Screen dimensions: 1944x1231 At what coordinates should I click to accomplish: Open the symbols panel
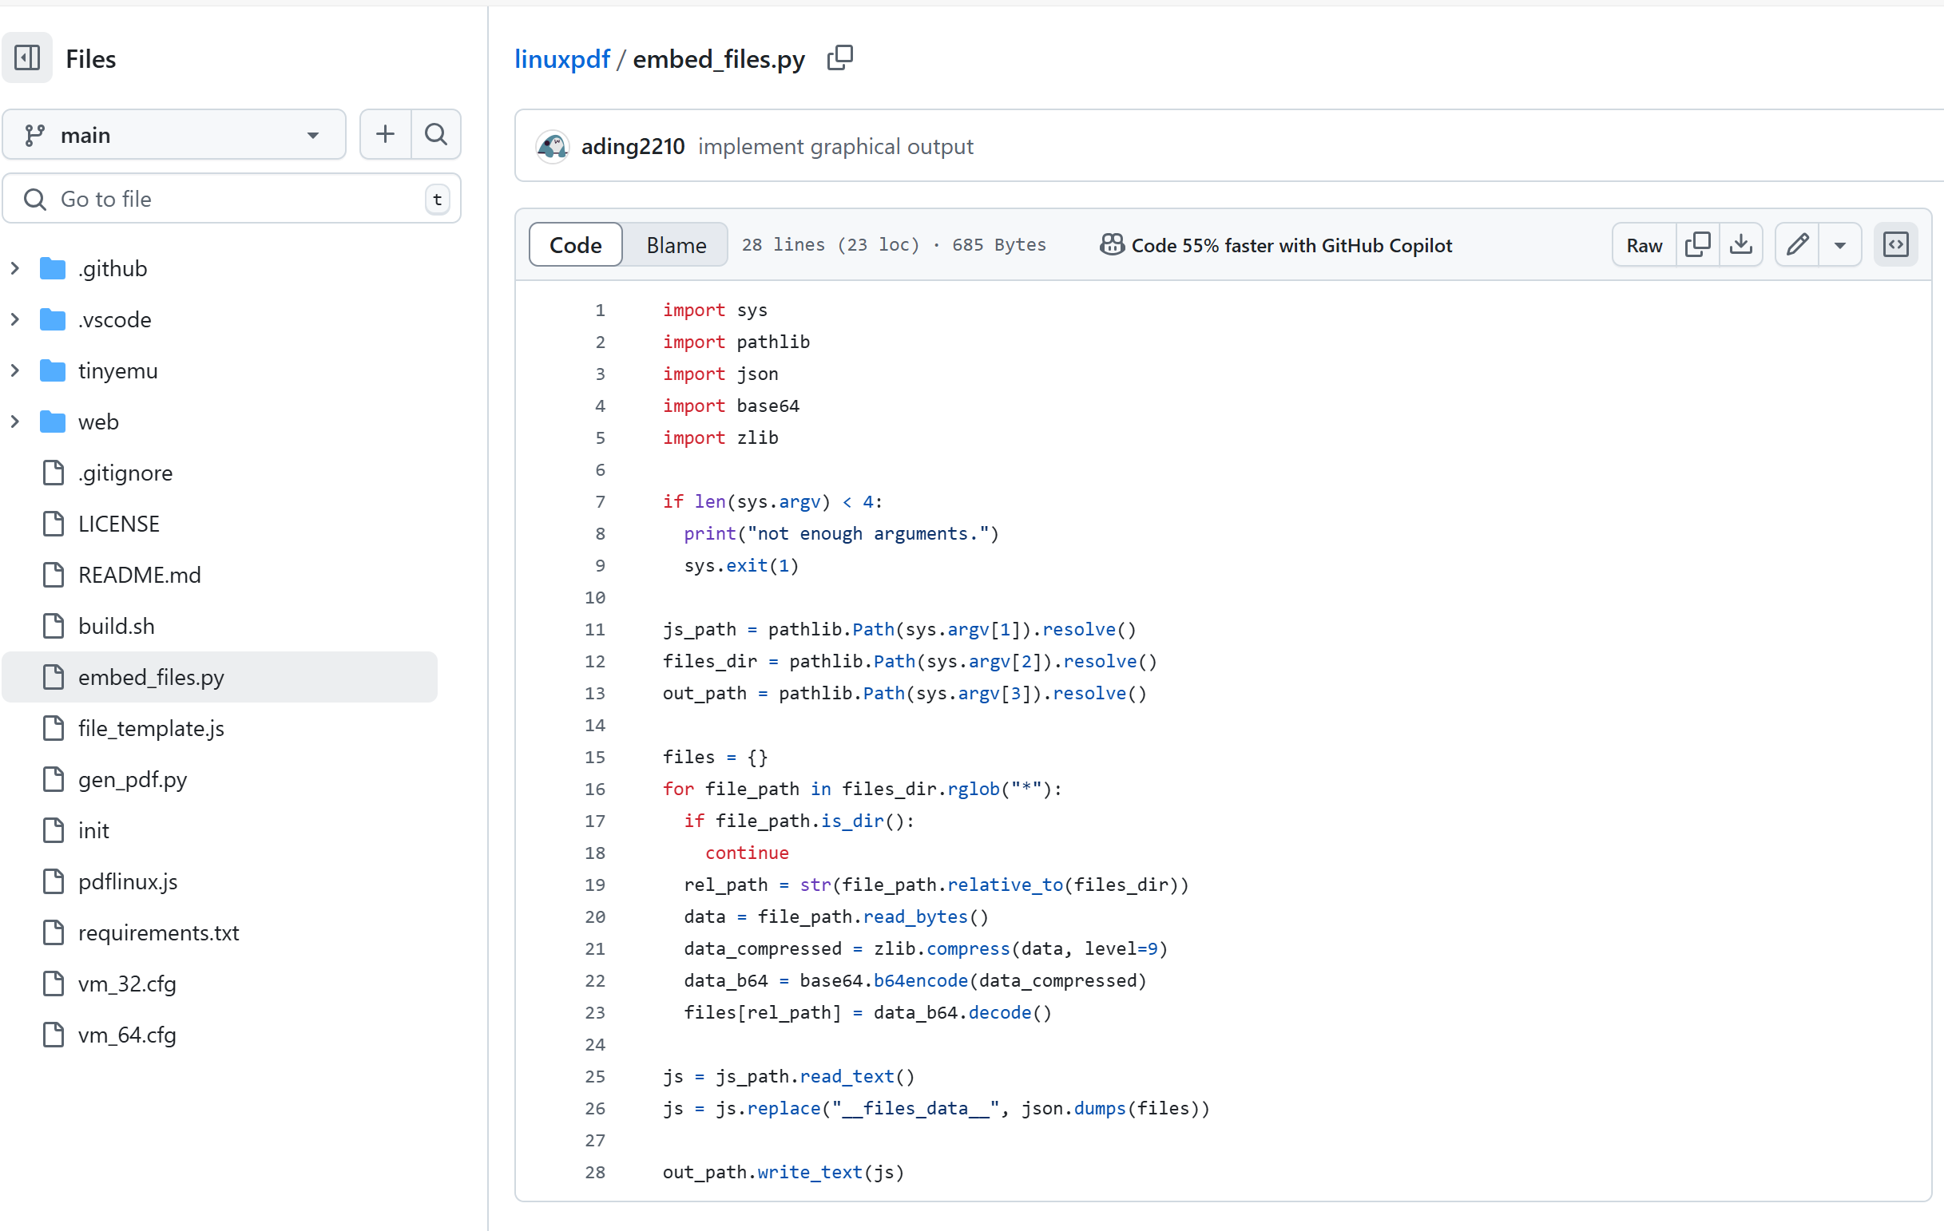(1894, 244)
